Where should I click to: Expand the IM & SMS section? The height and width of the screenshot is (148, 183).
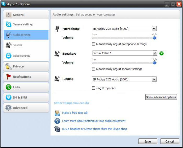coord(26,97)
